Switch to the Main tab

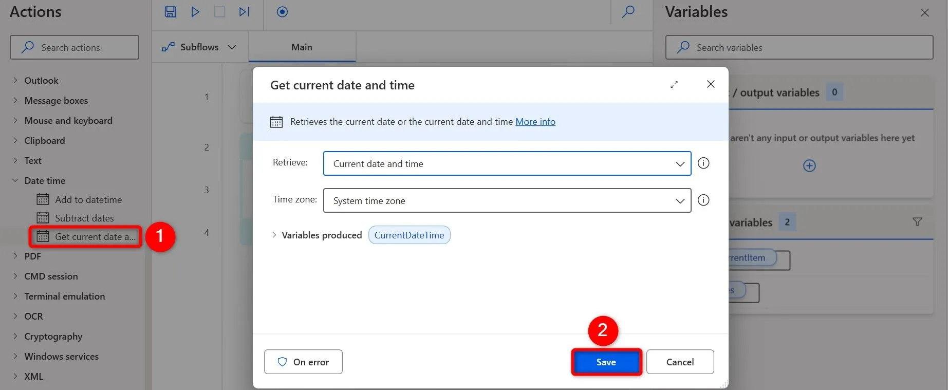(x=302, y=47)
